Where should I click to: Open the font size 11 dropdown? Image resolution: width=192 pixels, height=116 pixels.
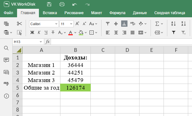pos(71,24)
